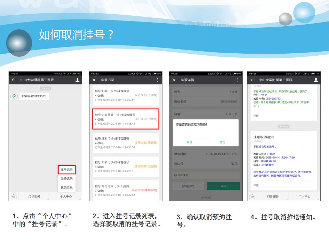This screenshot has height=246, width=329.
Task: Open 个人中心 menu in step 4 screen
Action: pyautogui.click(x=304, y=197)
